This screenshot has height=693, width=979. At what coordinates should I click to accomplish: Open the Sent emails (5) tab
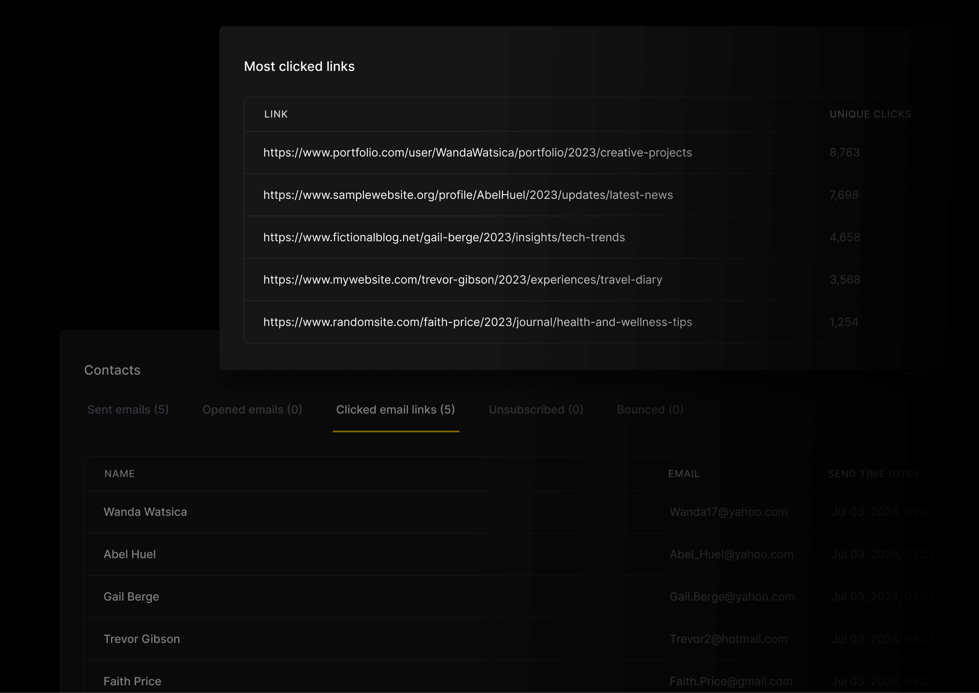(x=128, y=410)
